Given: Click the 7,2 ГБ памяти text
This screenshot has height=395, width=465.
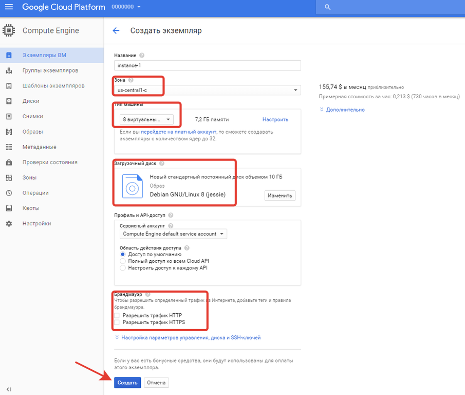Looking at the screenshot, I should tap(212, 119).
